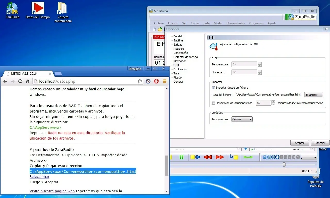
Task: Click the ZaraRadio position slider handle
Action: point(284,165)
